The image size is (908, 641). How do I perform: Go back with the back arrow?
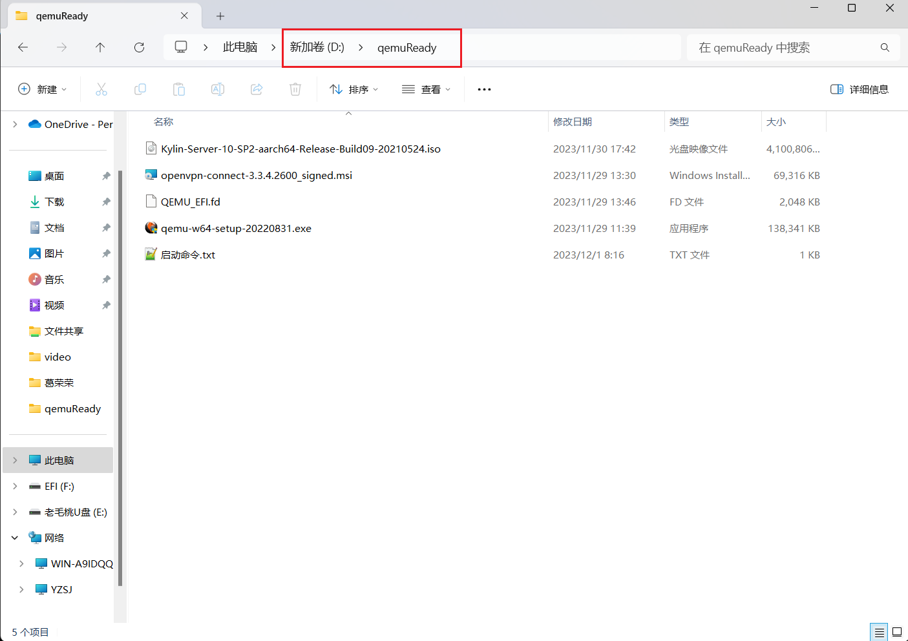click(x=23, y=47)
